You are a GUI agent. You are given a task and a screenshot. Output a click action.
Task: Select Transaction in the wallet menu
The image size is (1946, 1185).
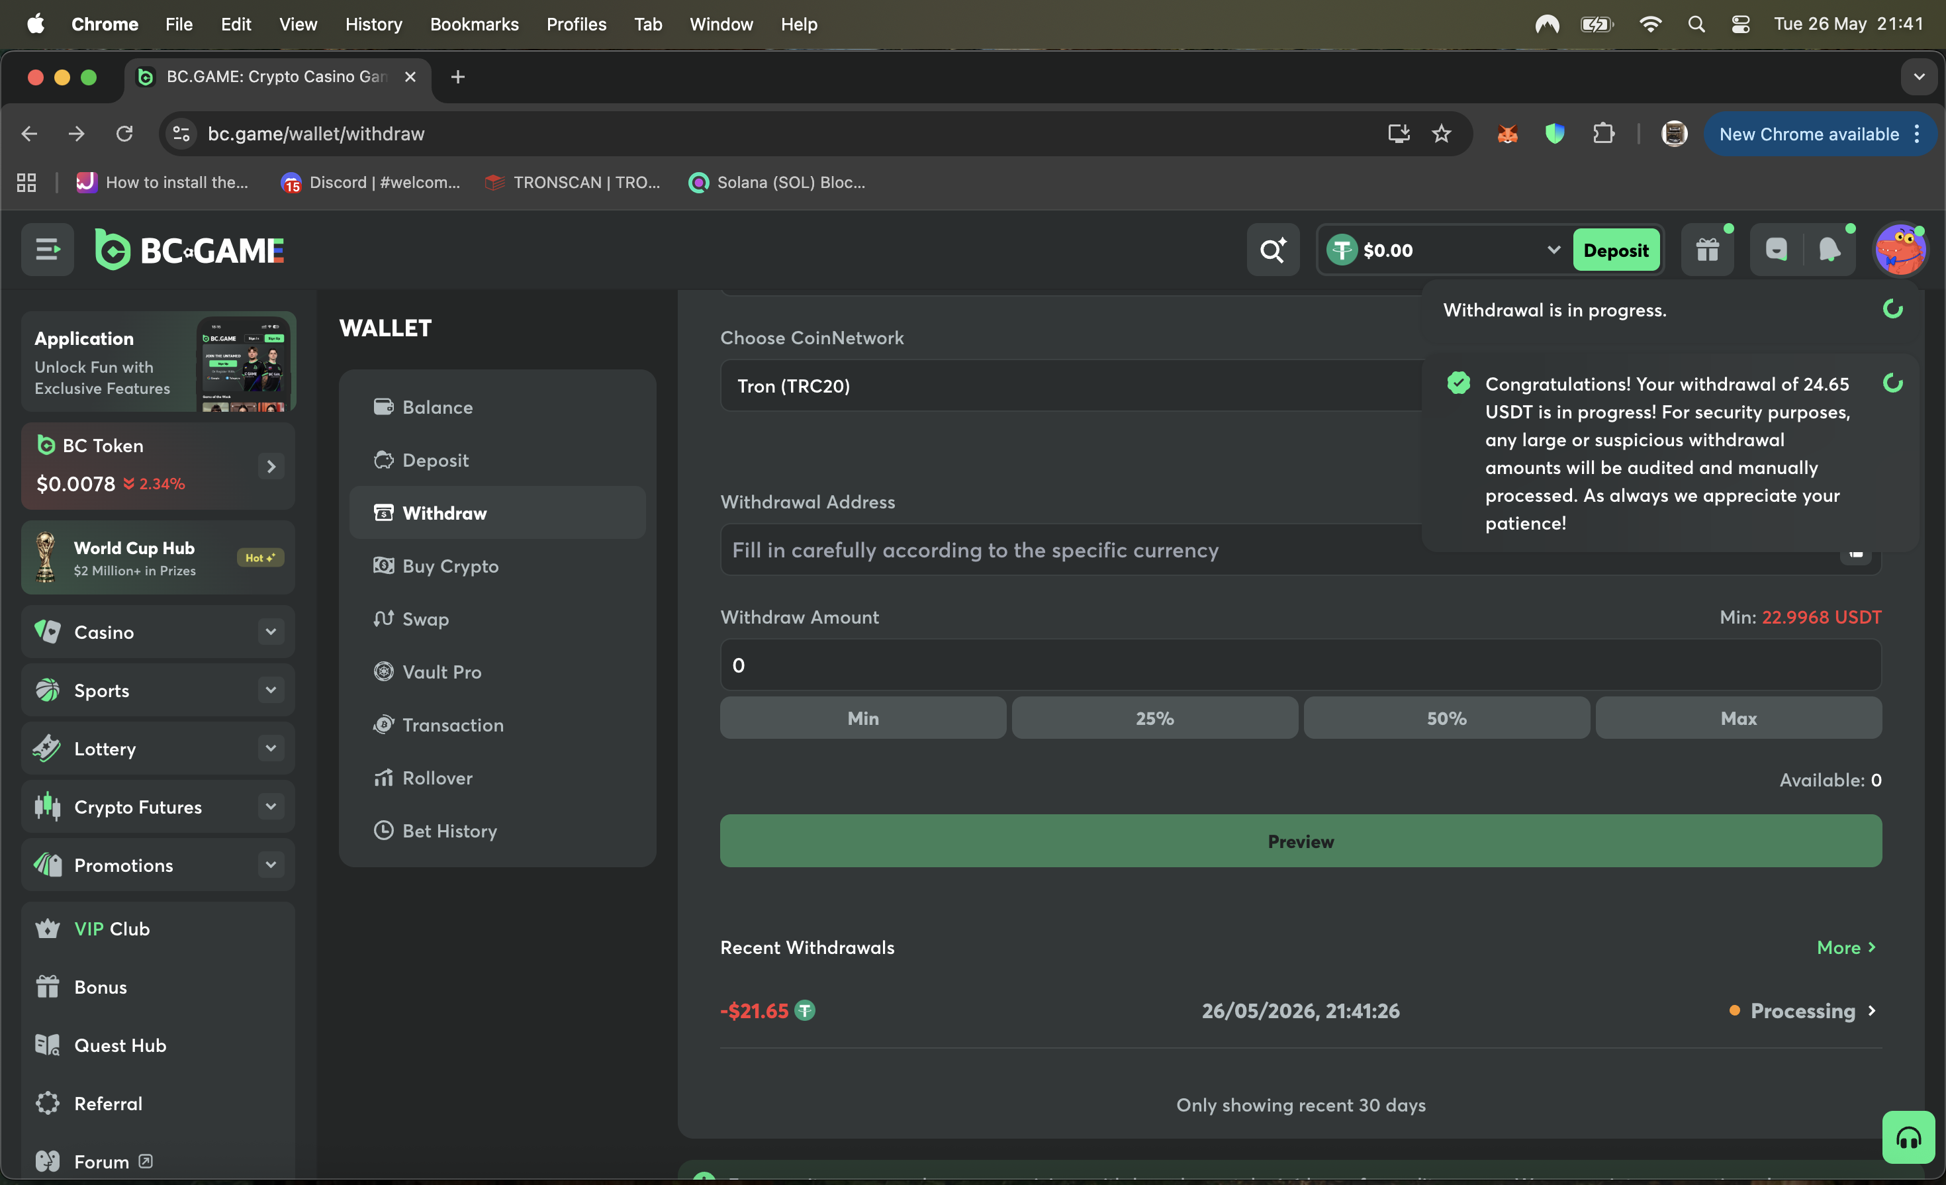tap(498, 724)
